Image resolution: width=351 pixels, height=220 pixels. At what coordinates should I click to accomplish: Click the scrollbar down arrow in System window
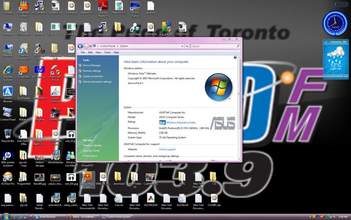point(239,159)
